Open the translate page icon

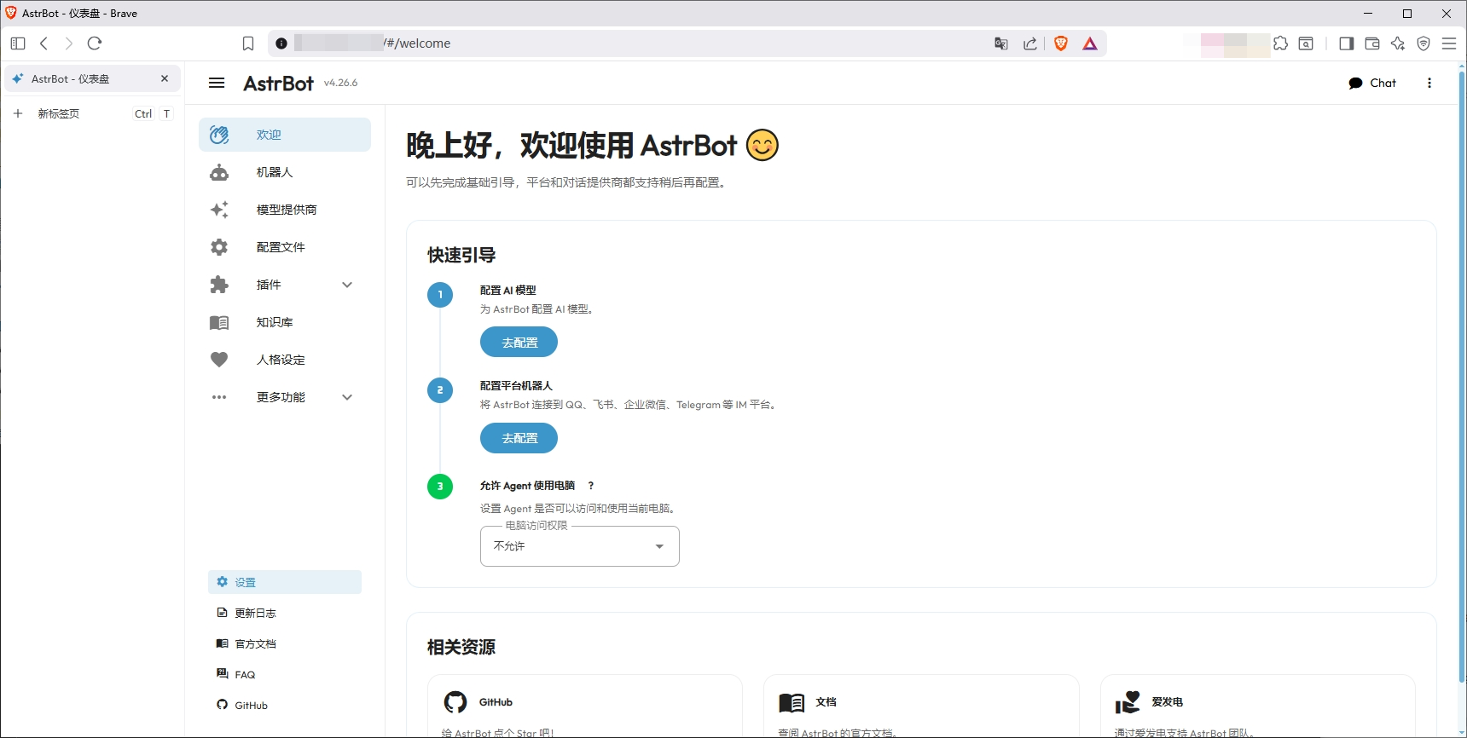click(1001, 43)
